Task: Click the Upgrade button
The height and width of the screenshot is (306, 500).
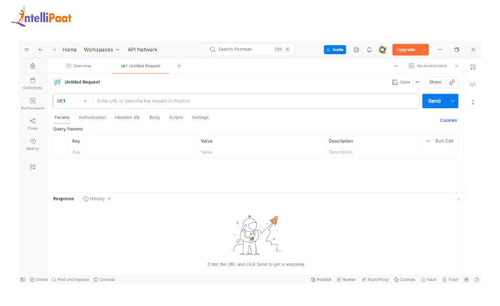Action: [x=406, y=49]
